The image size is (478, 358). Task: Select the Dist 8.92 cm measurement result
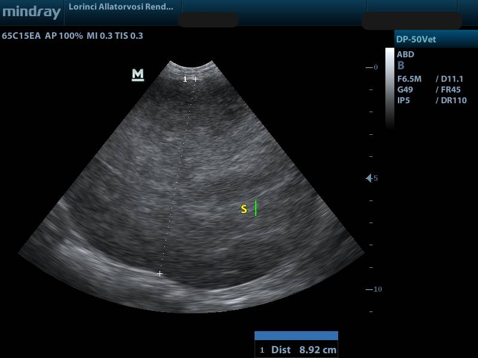click(x=296, y=350)
